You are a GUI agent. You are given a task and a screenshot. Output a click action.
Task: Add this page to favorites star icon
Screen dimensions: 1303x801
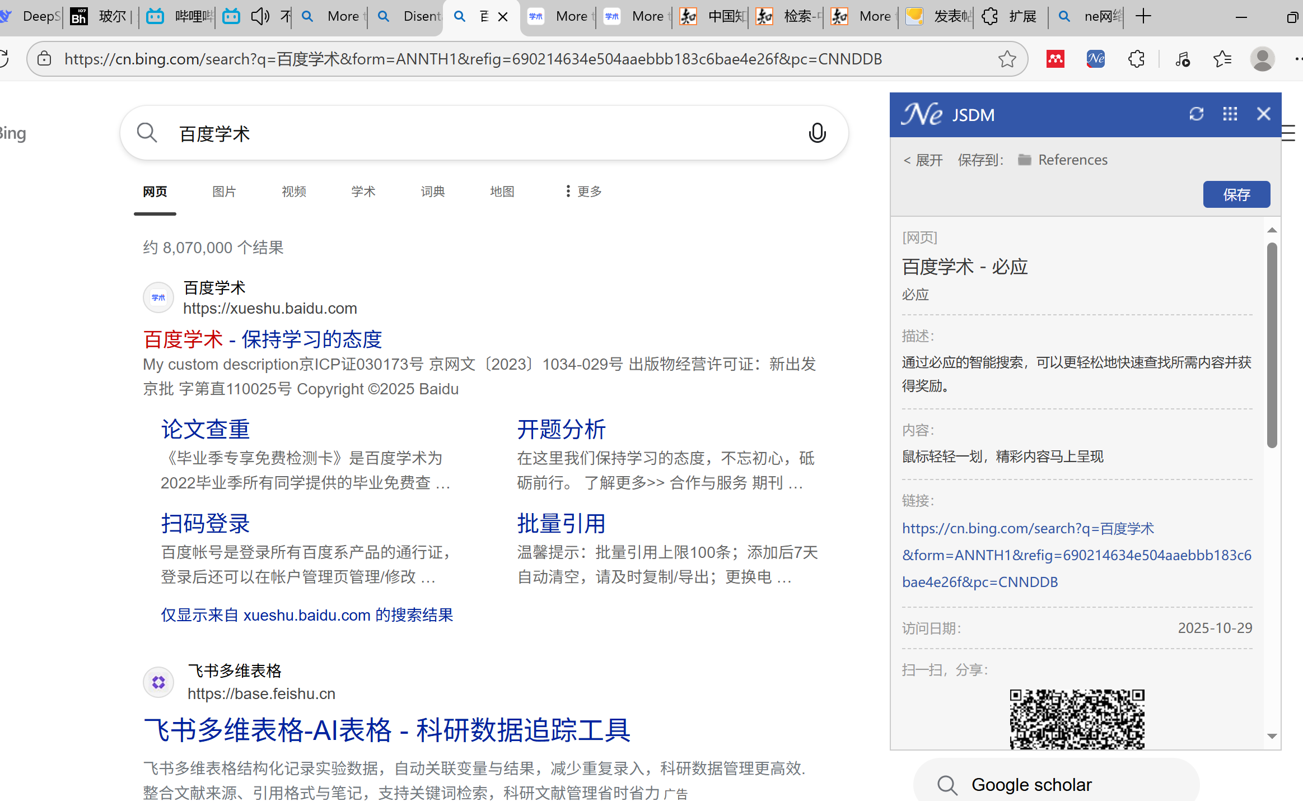1007,59
